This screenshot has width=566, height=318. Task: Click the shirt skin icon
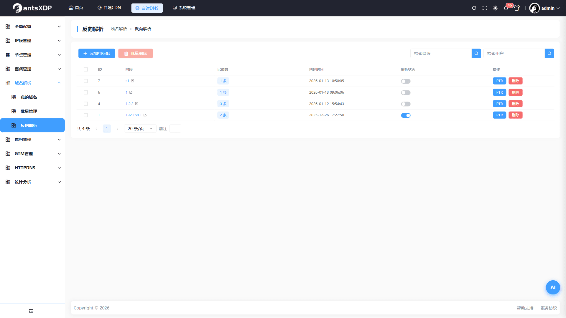tap(517, 8)
